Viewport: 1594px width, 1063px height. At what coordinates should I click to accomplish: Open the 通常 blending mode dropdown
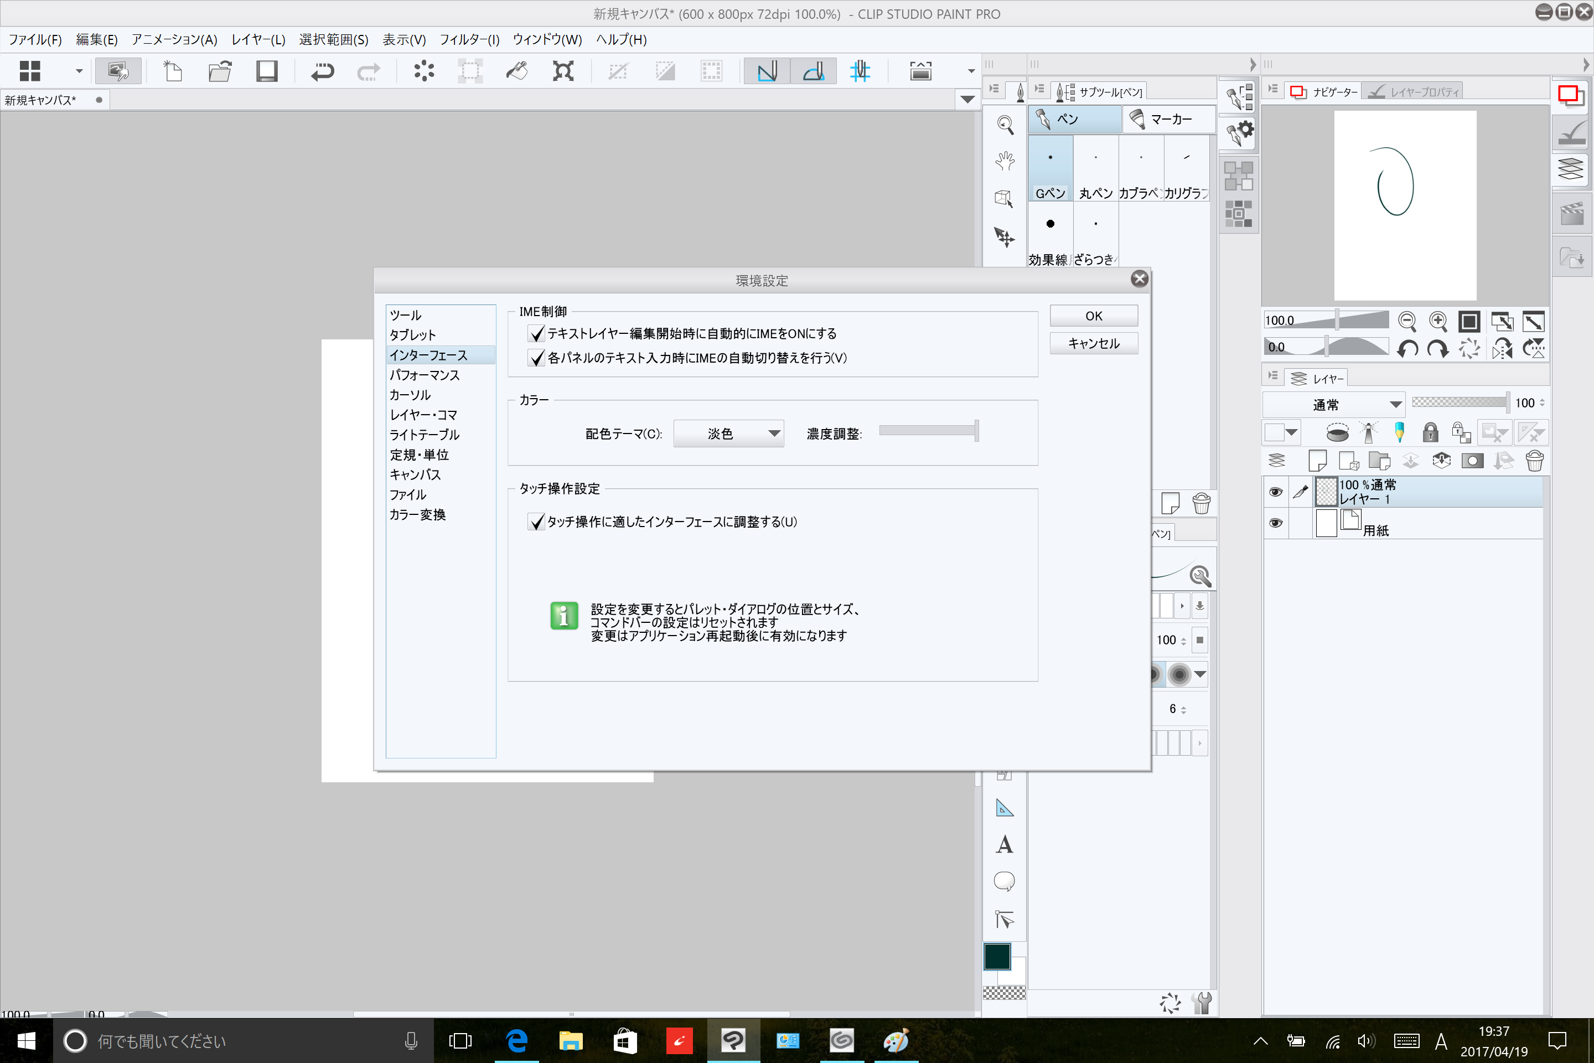coord(1333,405)
